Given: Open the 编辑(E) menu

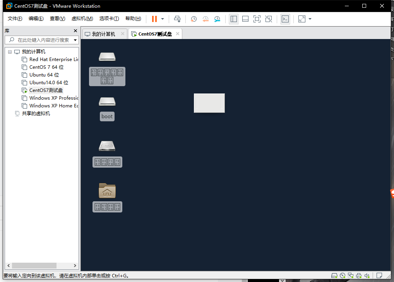Looking at the screenshot, I should pos(36,19).
